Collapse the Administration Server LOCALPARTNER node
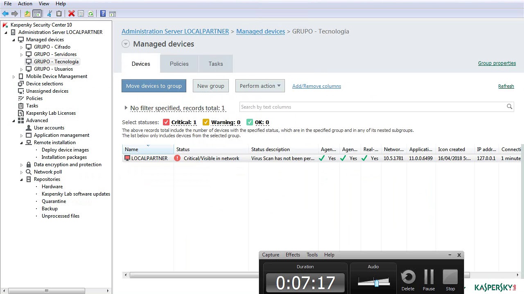Viewport: 524px width, 294px height. (6, 32)
